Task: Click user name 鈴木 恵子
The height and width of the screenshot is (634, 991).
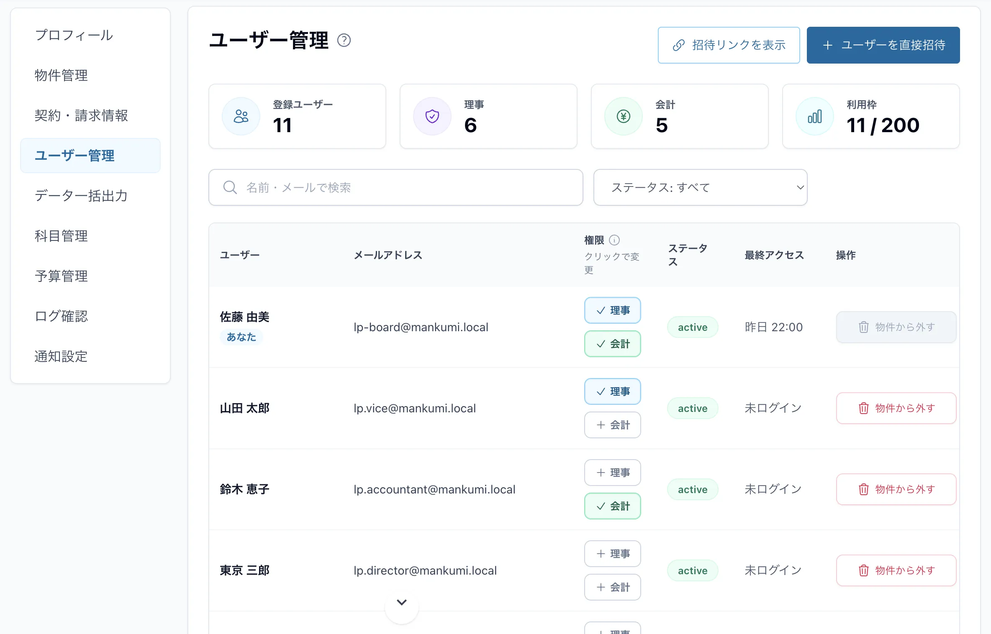Action: pos(245,489)
